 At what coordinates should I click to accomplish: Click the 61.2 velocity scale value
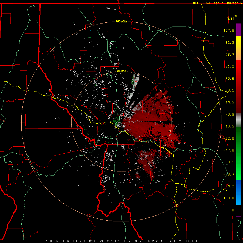pyautogui.click(x=230, y=66)
